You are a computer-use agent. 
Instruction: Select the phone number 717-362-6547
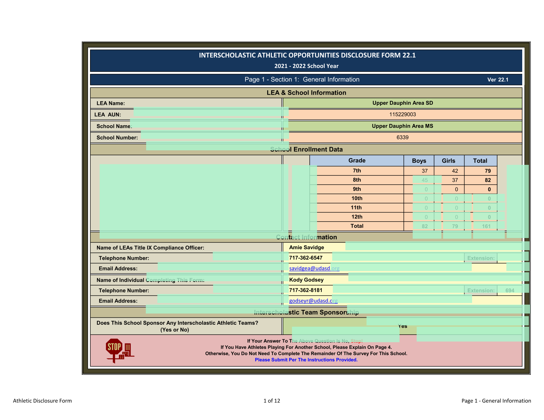pyautogui.click(x=306, y=258)
